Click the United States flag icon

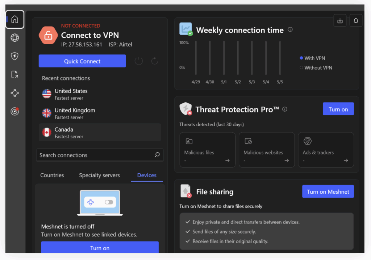(x=47, y=94)
